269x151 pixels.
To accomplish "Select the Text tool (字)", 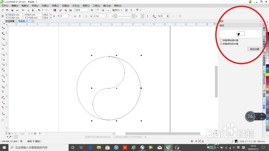I will pos(2,69).
